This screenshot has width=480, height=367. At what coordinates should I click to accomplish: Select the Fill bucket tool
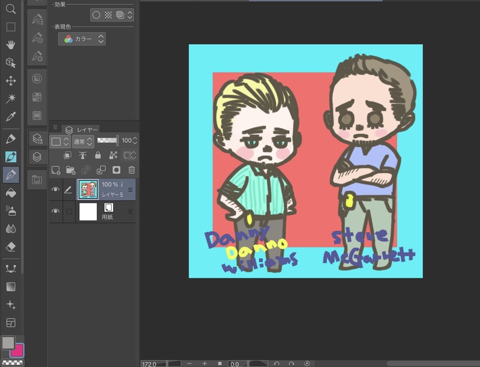(x=11, y=193)
